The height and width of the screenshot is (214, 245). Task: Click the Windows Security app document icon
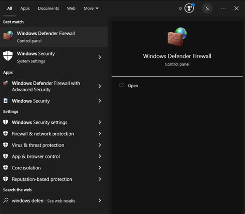click(x=6, y=101)
